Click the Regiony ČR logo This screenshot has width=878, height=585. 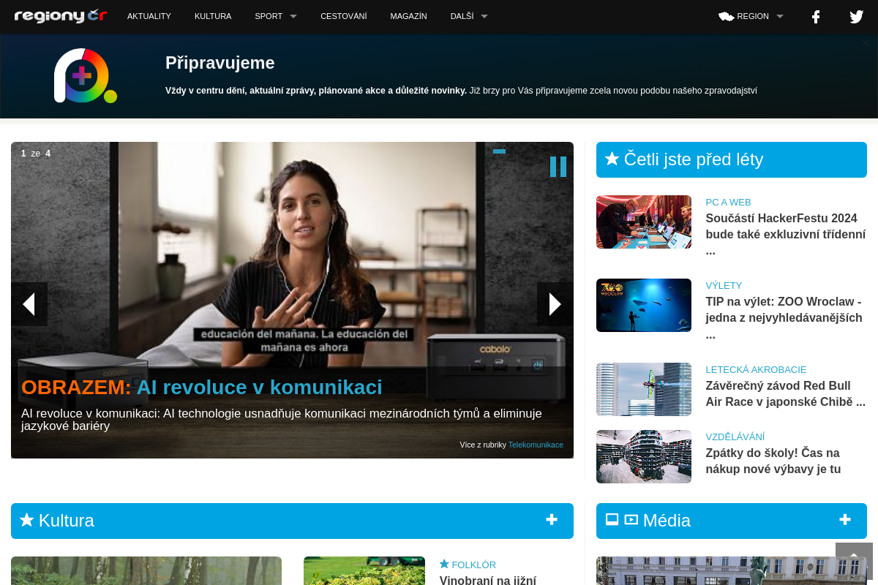click(x=61, y=16)
